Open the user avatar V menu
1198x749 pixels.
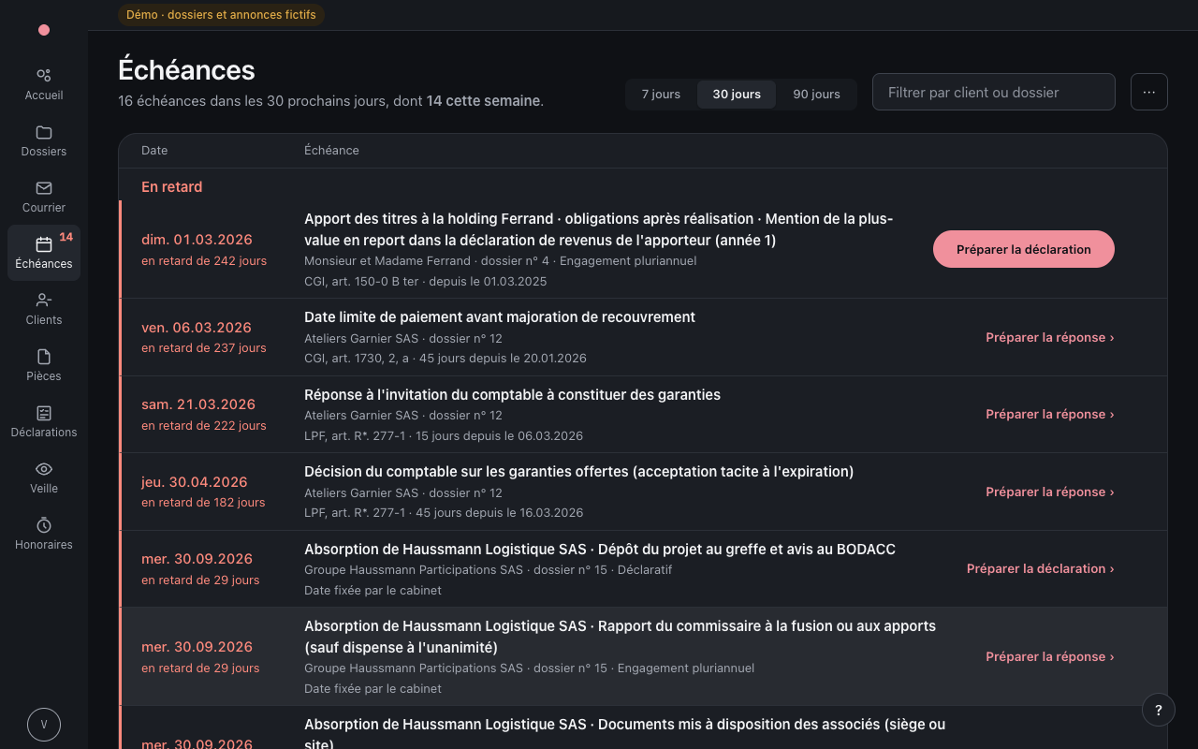click(44, 725)
